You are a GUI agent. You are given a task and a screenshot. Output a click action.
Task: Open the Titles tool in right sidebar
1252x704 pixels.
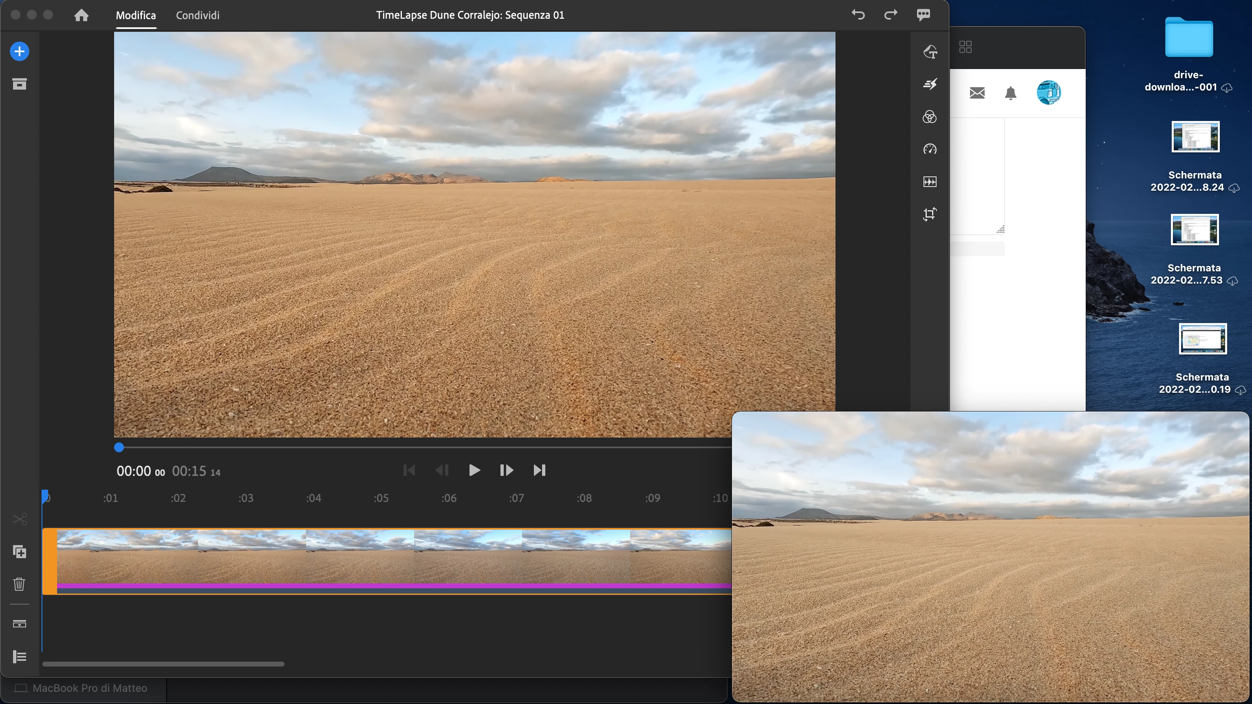click(929, 51)
